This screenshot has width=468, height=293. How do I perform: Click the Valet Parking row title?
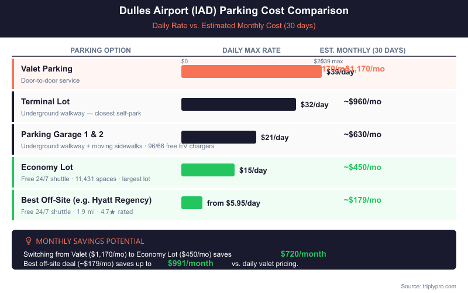tap(47, 69)
